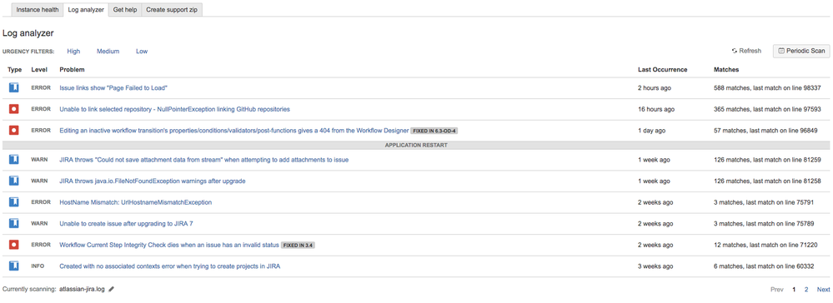Click '12 matches, last match on line 71220'
The width and height of the screenshot is (833, 303).
coord(765,245)
